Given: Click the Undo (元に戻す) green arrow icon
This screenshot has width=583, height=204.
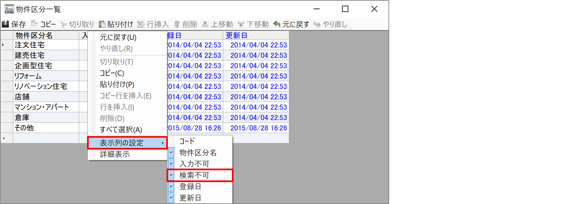Looking at the screenshot, I should [277, 24].
